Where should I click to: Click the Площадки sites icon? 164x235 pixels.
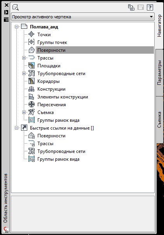coord(32,65)
